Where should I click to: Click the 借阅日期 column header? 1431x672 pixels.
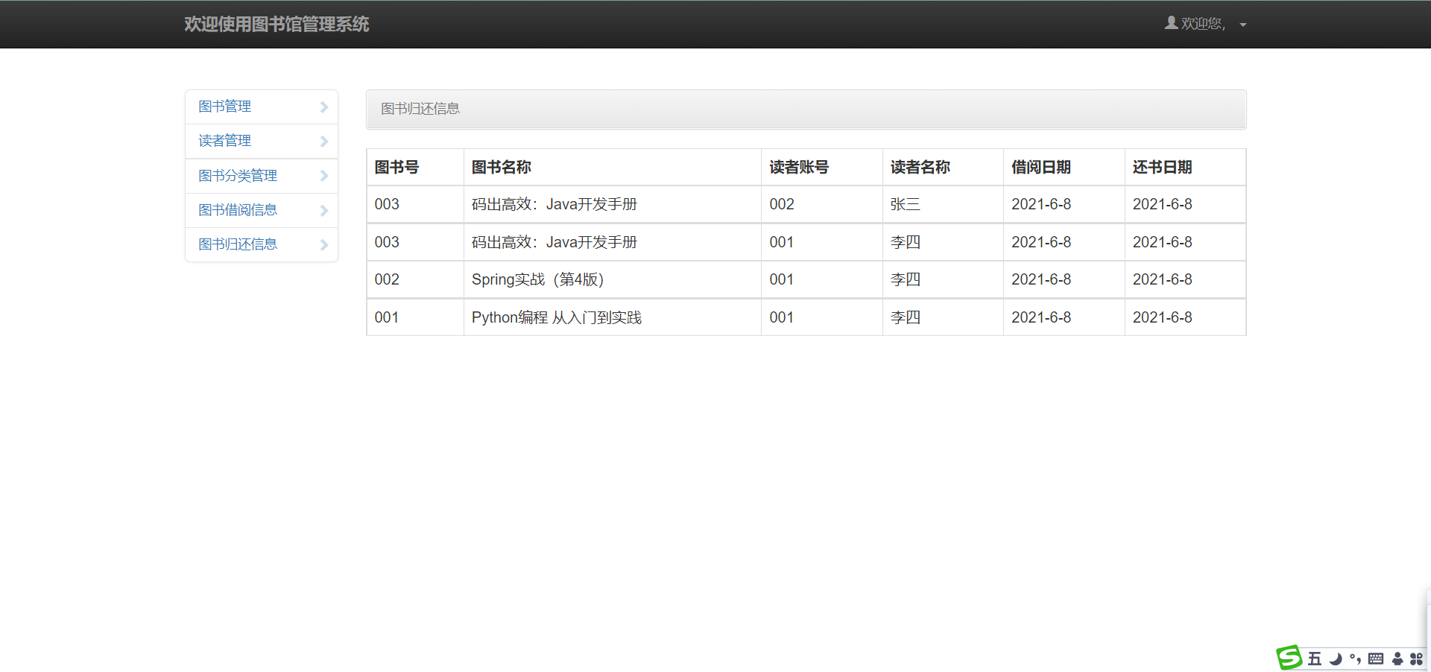[1041, 167]
